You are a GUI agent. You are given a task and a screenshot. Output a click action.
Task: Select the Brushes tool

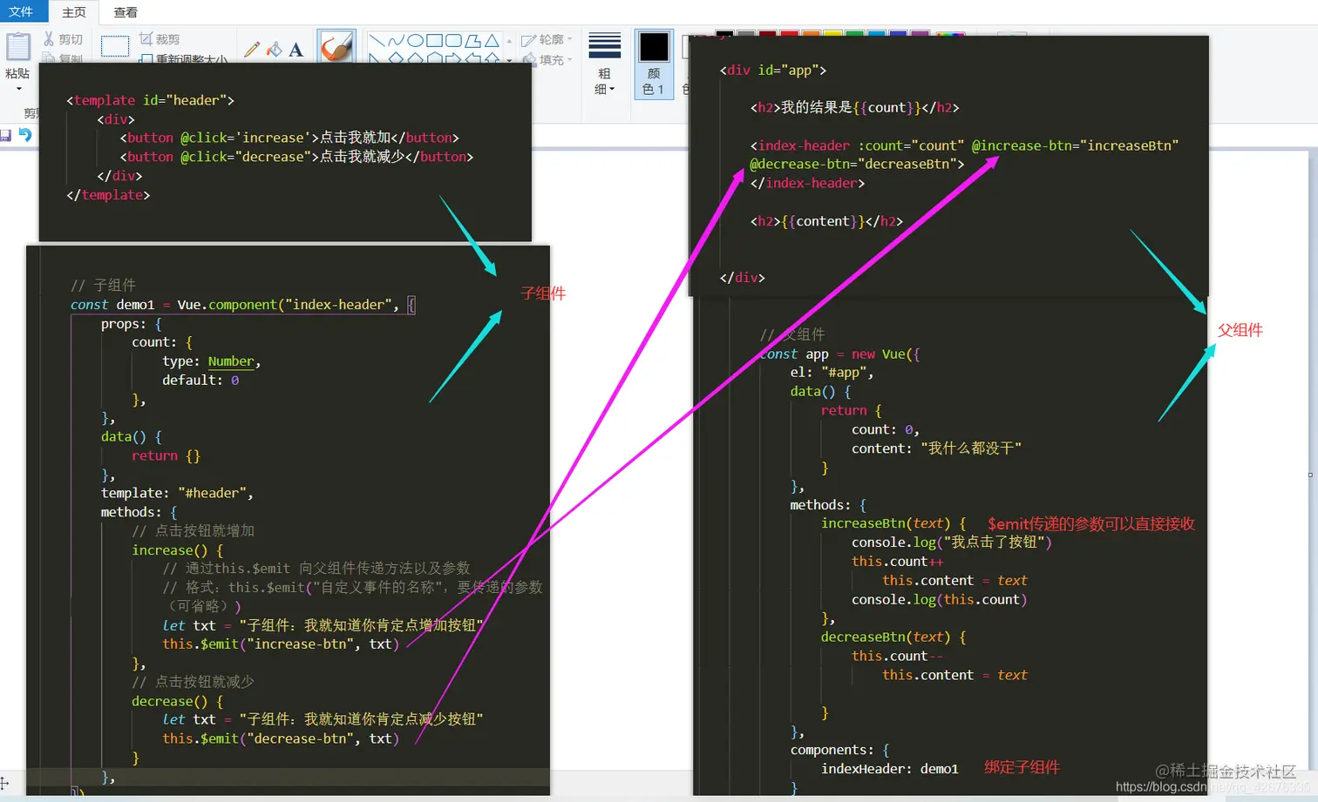336,46
